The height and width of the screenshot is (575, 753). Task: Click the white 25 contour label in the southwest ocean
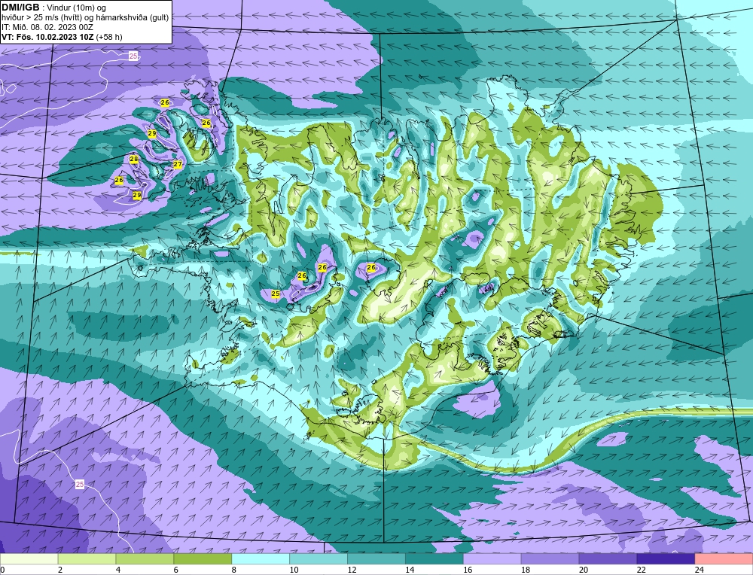click(80, 484)
